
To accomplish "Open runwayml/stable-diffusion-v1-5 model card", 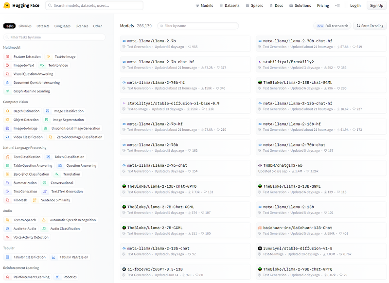I will pyautogui.click(x=321, y=251).
